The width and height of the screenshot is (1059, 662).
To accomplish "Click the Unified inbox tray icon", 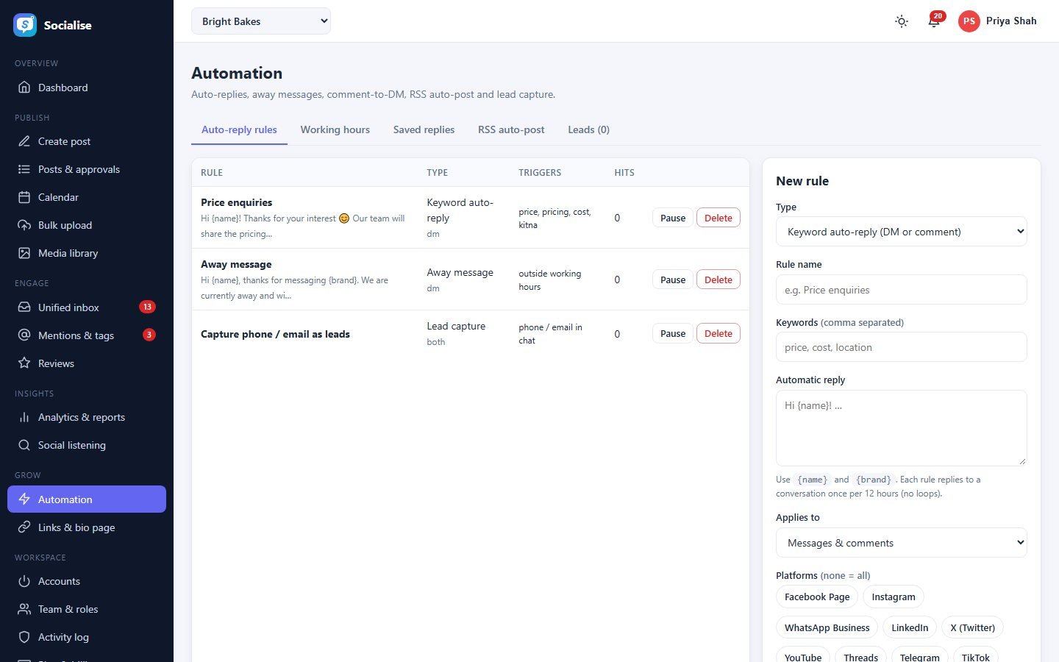I will (x=24, y=307).
